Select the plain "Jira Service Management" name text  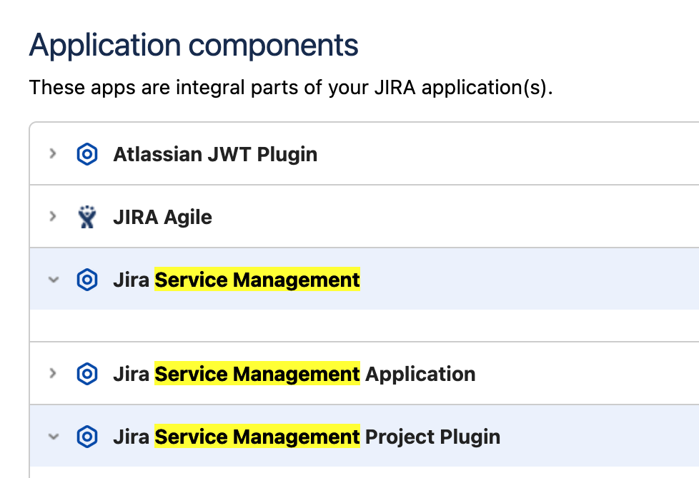click(x=237, y=280)
